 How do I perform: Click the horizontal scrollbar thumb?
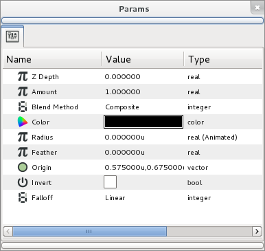coord(90,231)
